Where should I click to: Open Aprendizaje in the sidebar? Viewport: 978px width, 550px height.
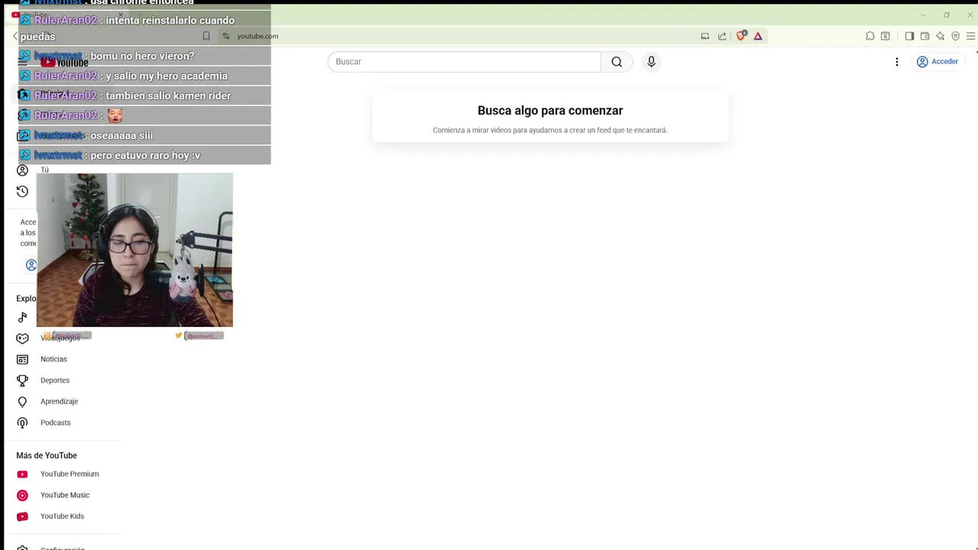point(59,401)
